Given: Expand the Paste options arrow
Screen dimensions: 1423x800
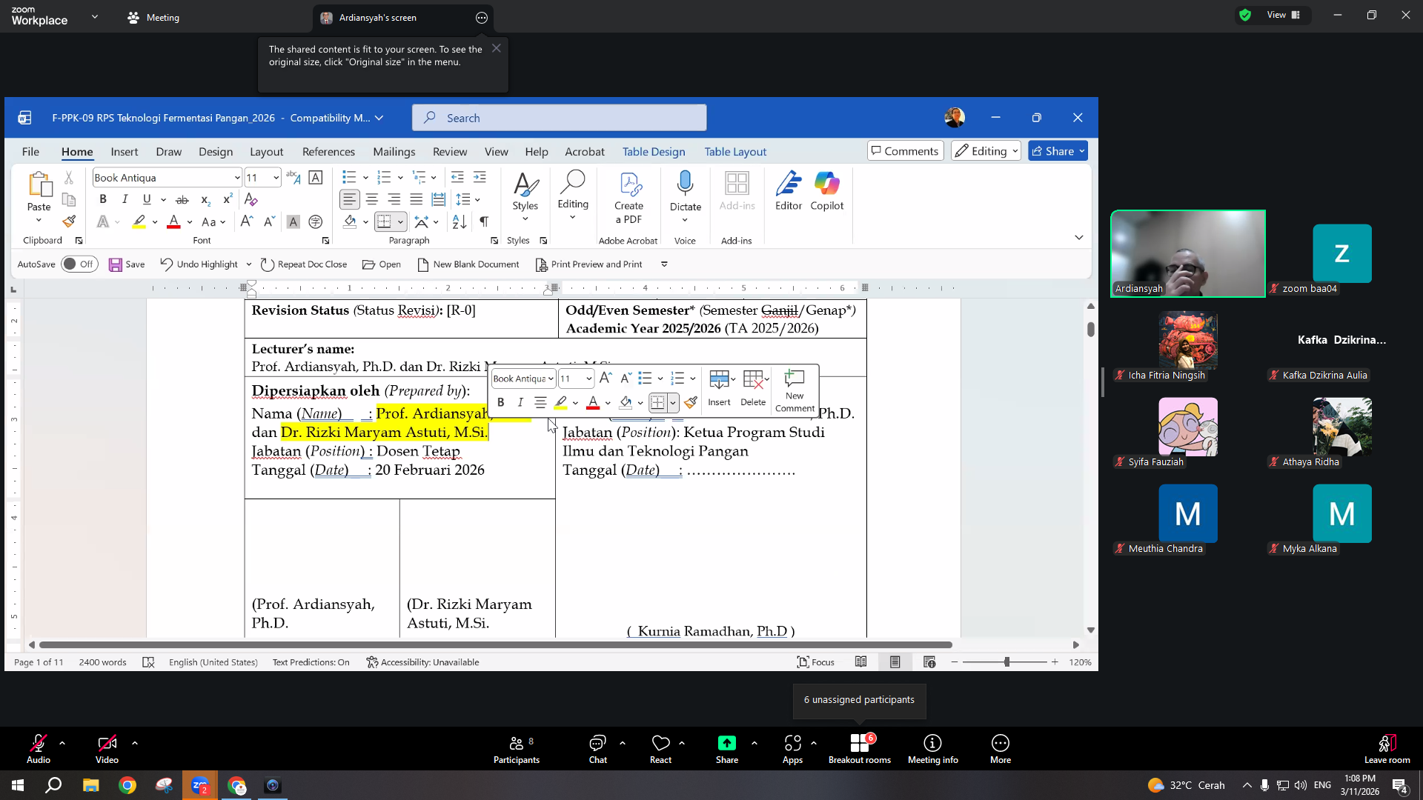Looking at the screenshot, I should click(x=39, y=221).
